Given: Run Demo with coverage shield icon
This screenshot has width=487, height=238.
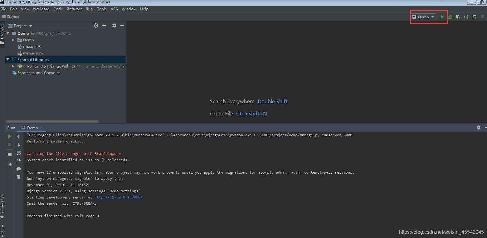Looking at the screenshot, I should point(458,17).
